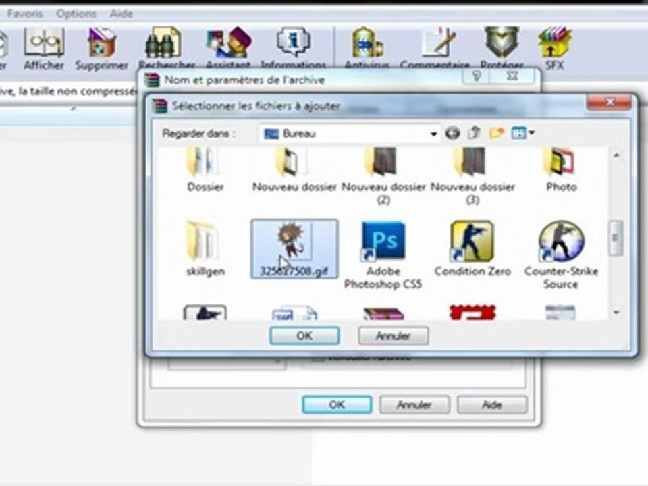This screenshot has width=648, height=486.
Task: Click the scroll up arrow in file list
Action: pos(616,155)
